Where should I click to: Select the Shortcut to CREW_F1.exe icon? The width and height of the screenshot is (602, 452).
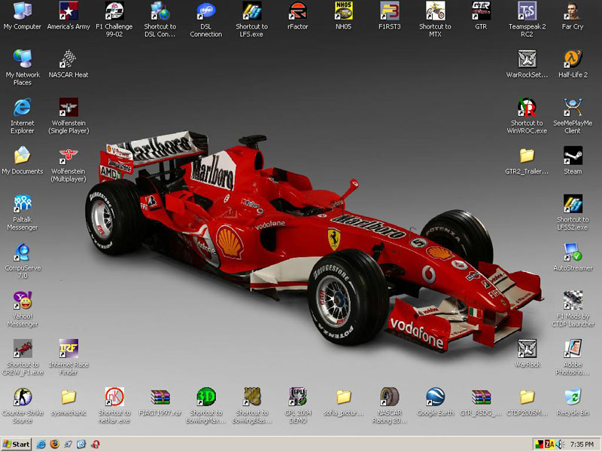click(23, 357)
